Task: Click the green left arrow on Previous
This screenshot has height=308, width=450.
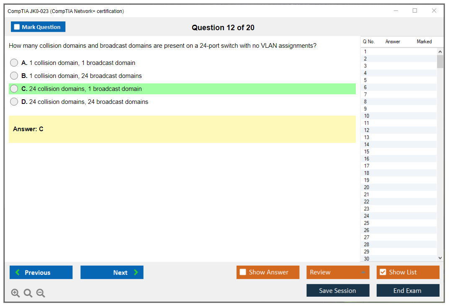Action: tap(18, 272)
